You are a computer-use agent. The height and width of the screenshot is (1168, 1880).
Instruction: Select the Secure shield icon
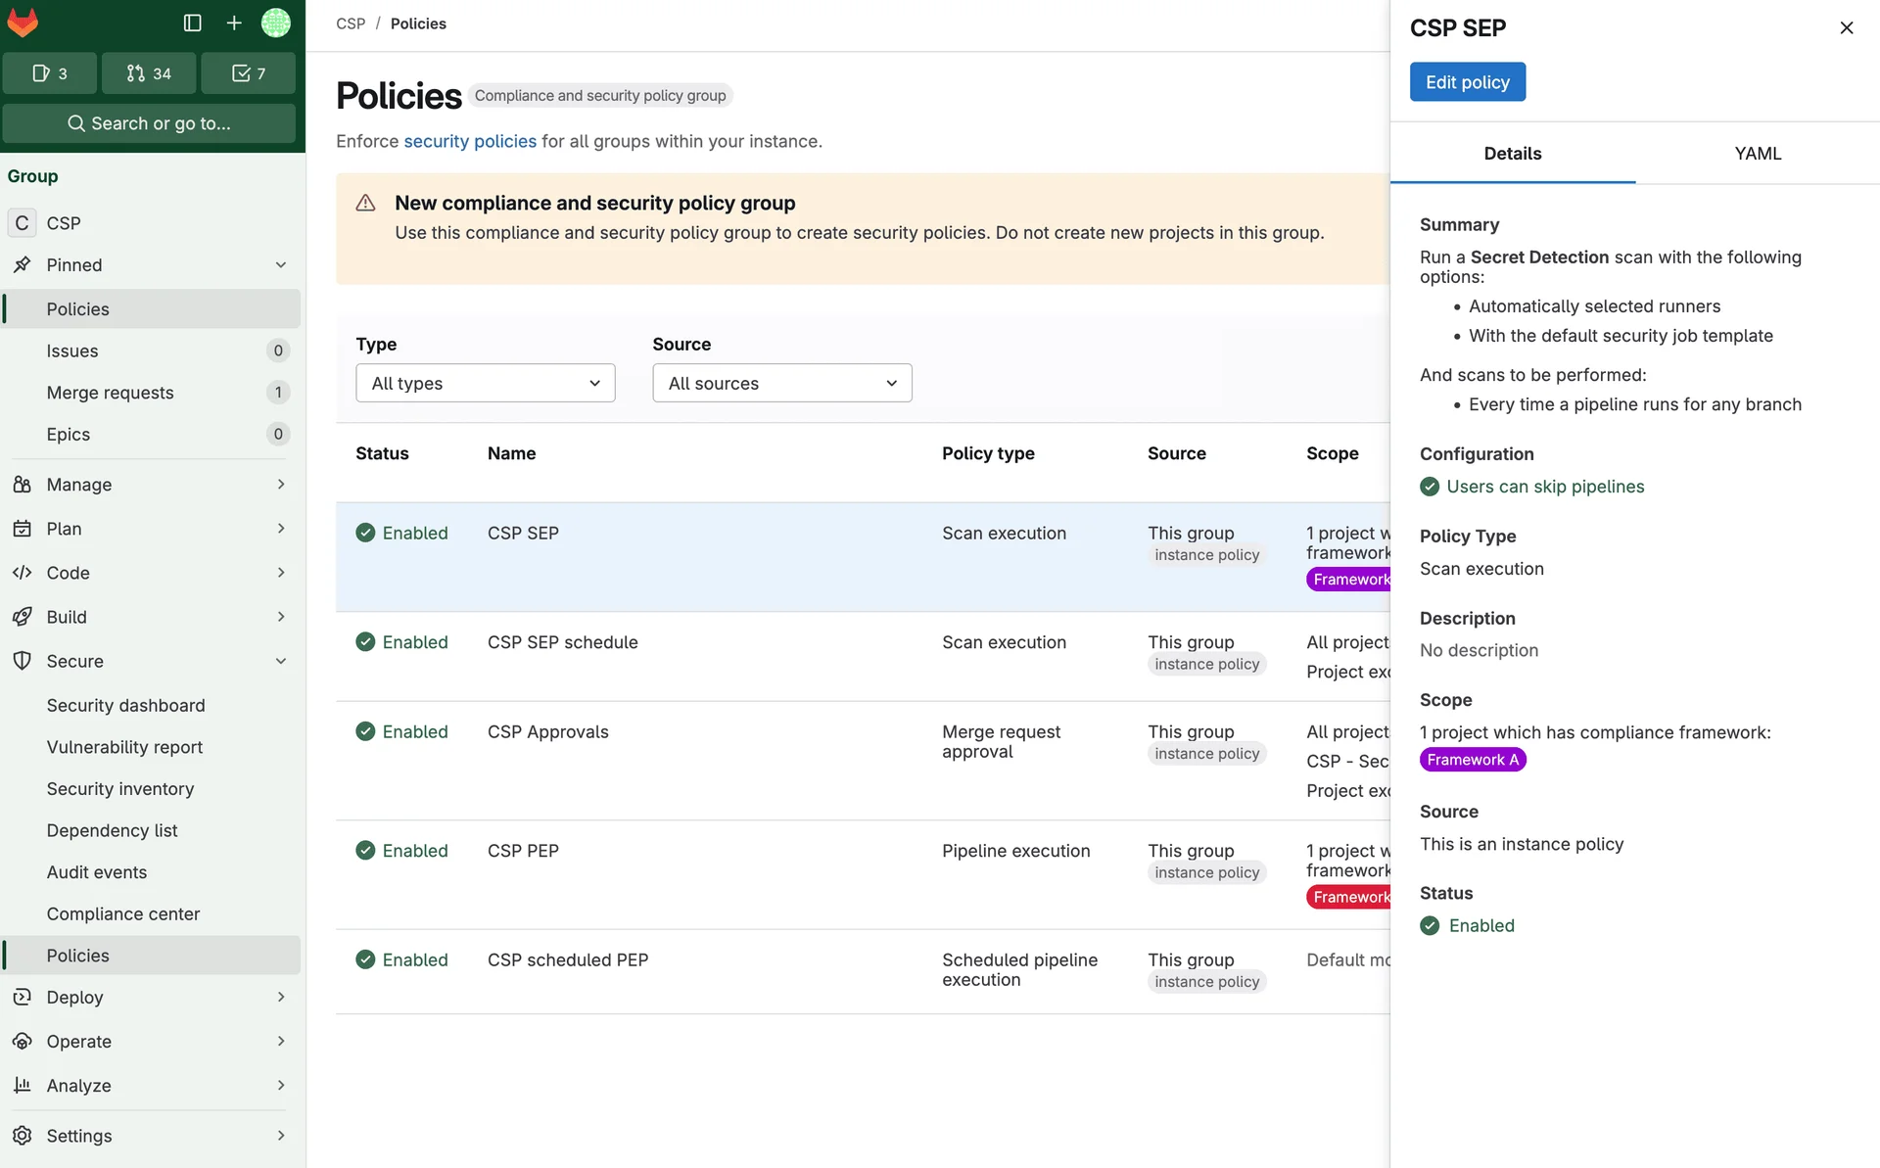(x=24, y=661)
